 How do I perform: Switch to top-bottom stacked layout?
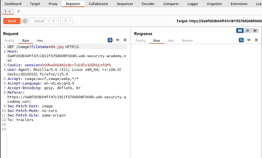point(247,30)
